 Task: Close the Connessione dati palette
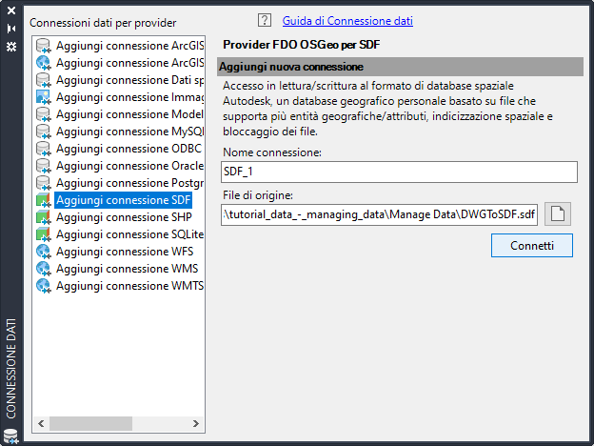(x=11, y=11)
